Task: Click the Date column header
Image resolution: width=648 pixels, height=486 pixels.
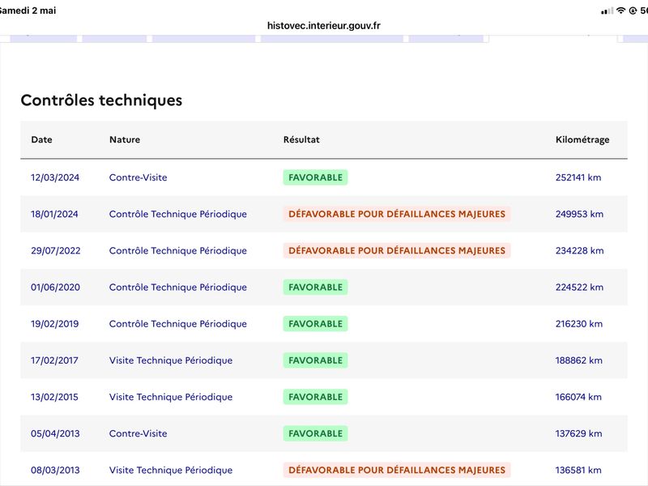Action: pyautogui.click(x=42, y=139)
